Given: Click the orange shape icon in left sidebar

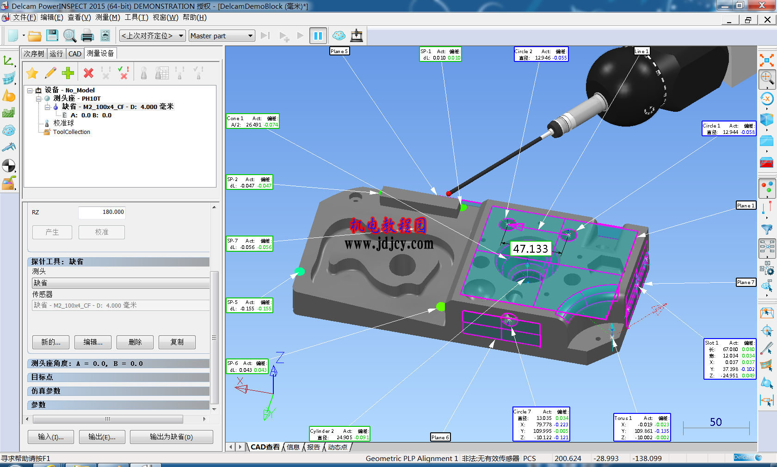Looking at the screenshot, I should [8, 96].
